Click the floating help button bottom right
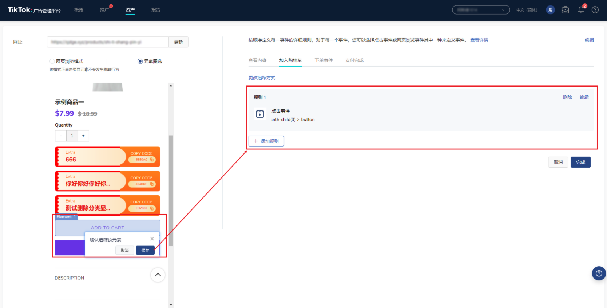Screen dimensions: 607x308 599,273
